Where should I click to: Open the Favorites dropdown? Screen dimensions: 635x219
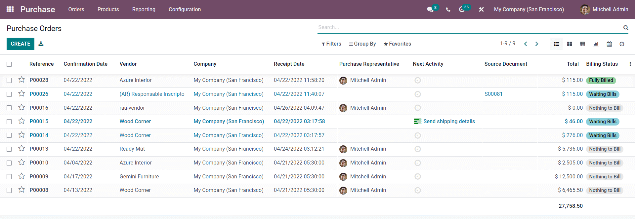(397, 44)
